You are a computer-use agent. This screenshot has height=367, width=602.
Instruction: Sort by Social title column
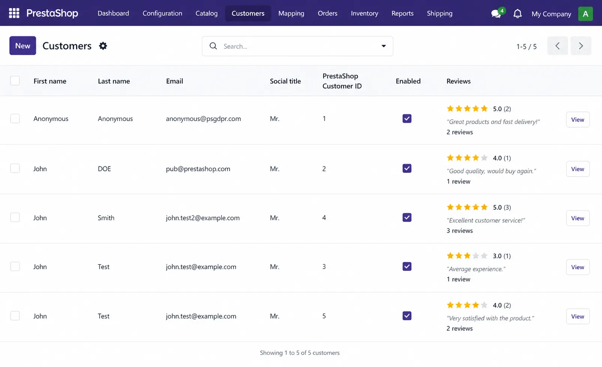285,81
